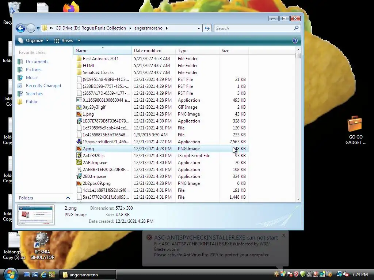Select the {2657A17D-0539-4177 PST file

point(106,93)
